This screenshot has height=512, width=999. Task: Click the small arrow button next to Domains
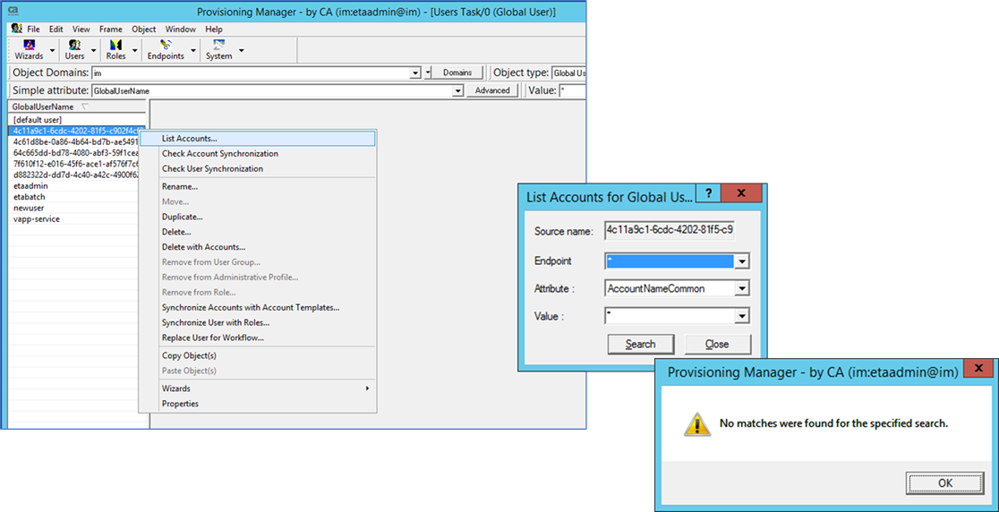click(x=428, y=73)
